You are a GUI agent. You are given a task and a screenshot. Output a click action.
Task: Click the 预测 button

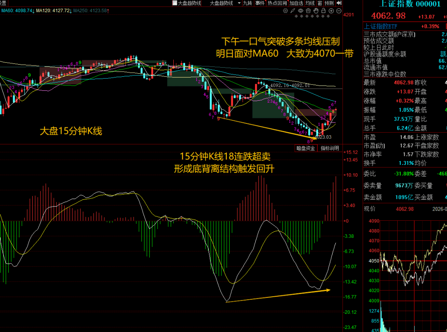[x=329, y=3]
